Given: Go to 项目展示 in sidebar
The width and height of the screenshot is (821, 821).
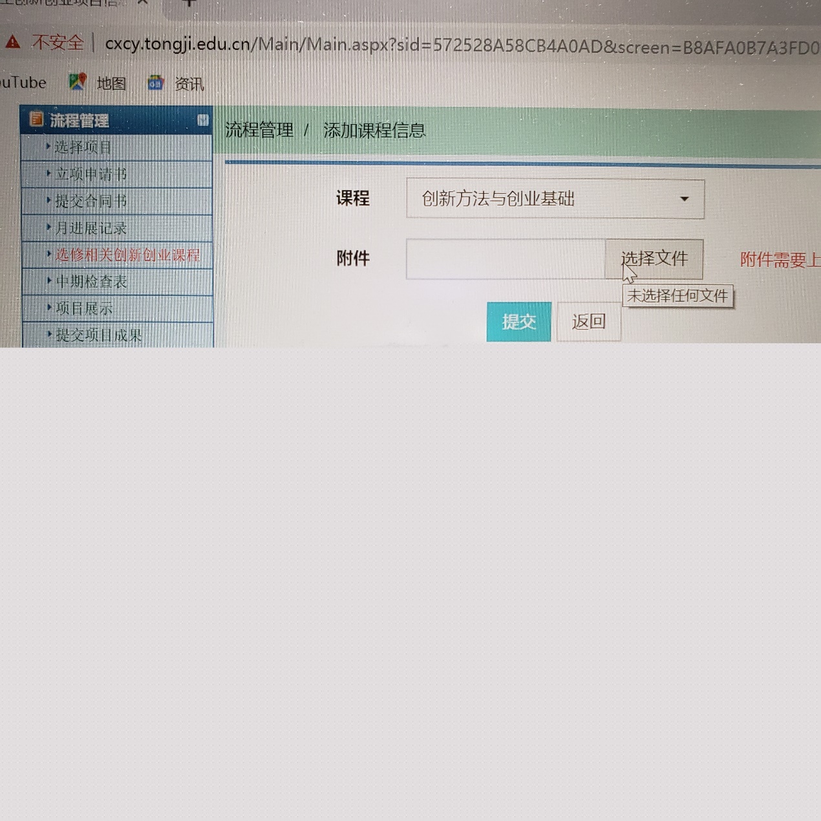Looking at the screenshot, I should pyautogui.click(x=84, y=309).
